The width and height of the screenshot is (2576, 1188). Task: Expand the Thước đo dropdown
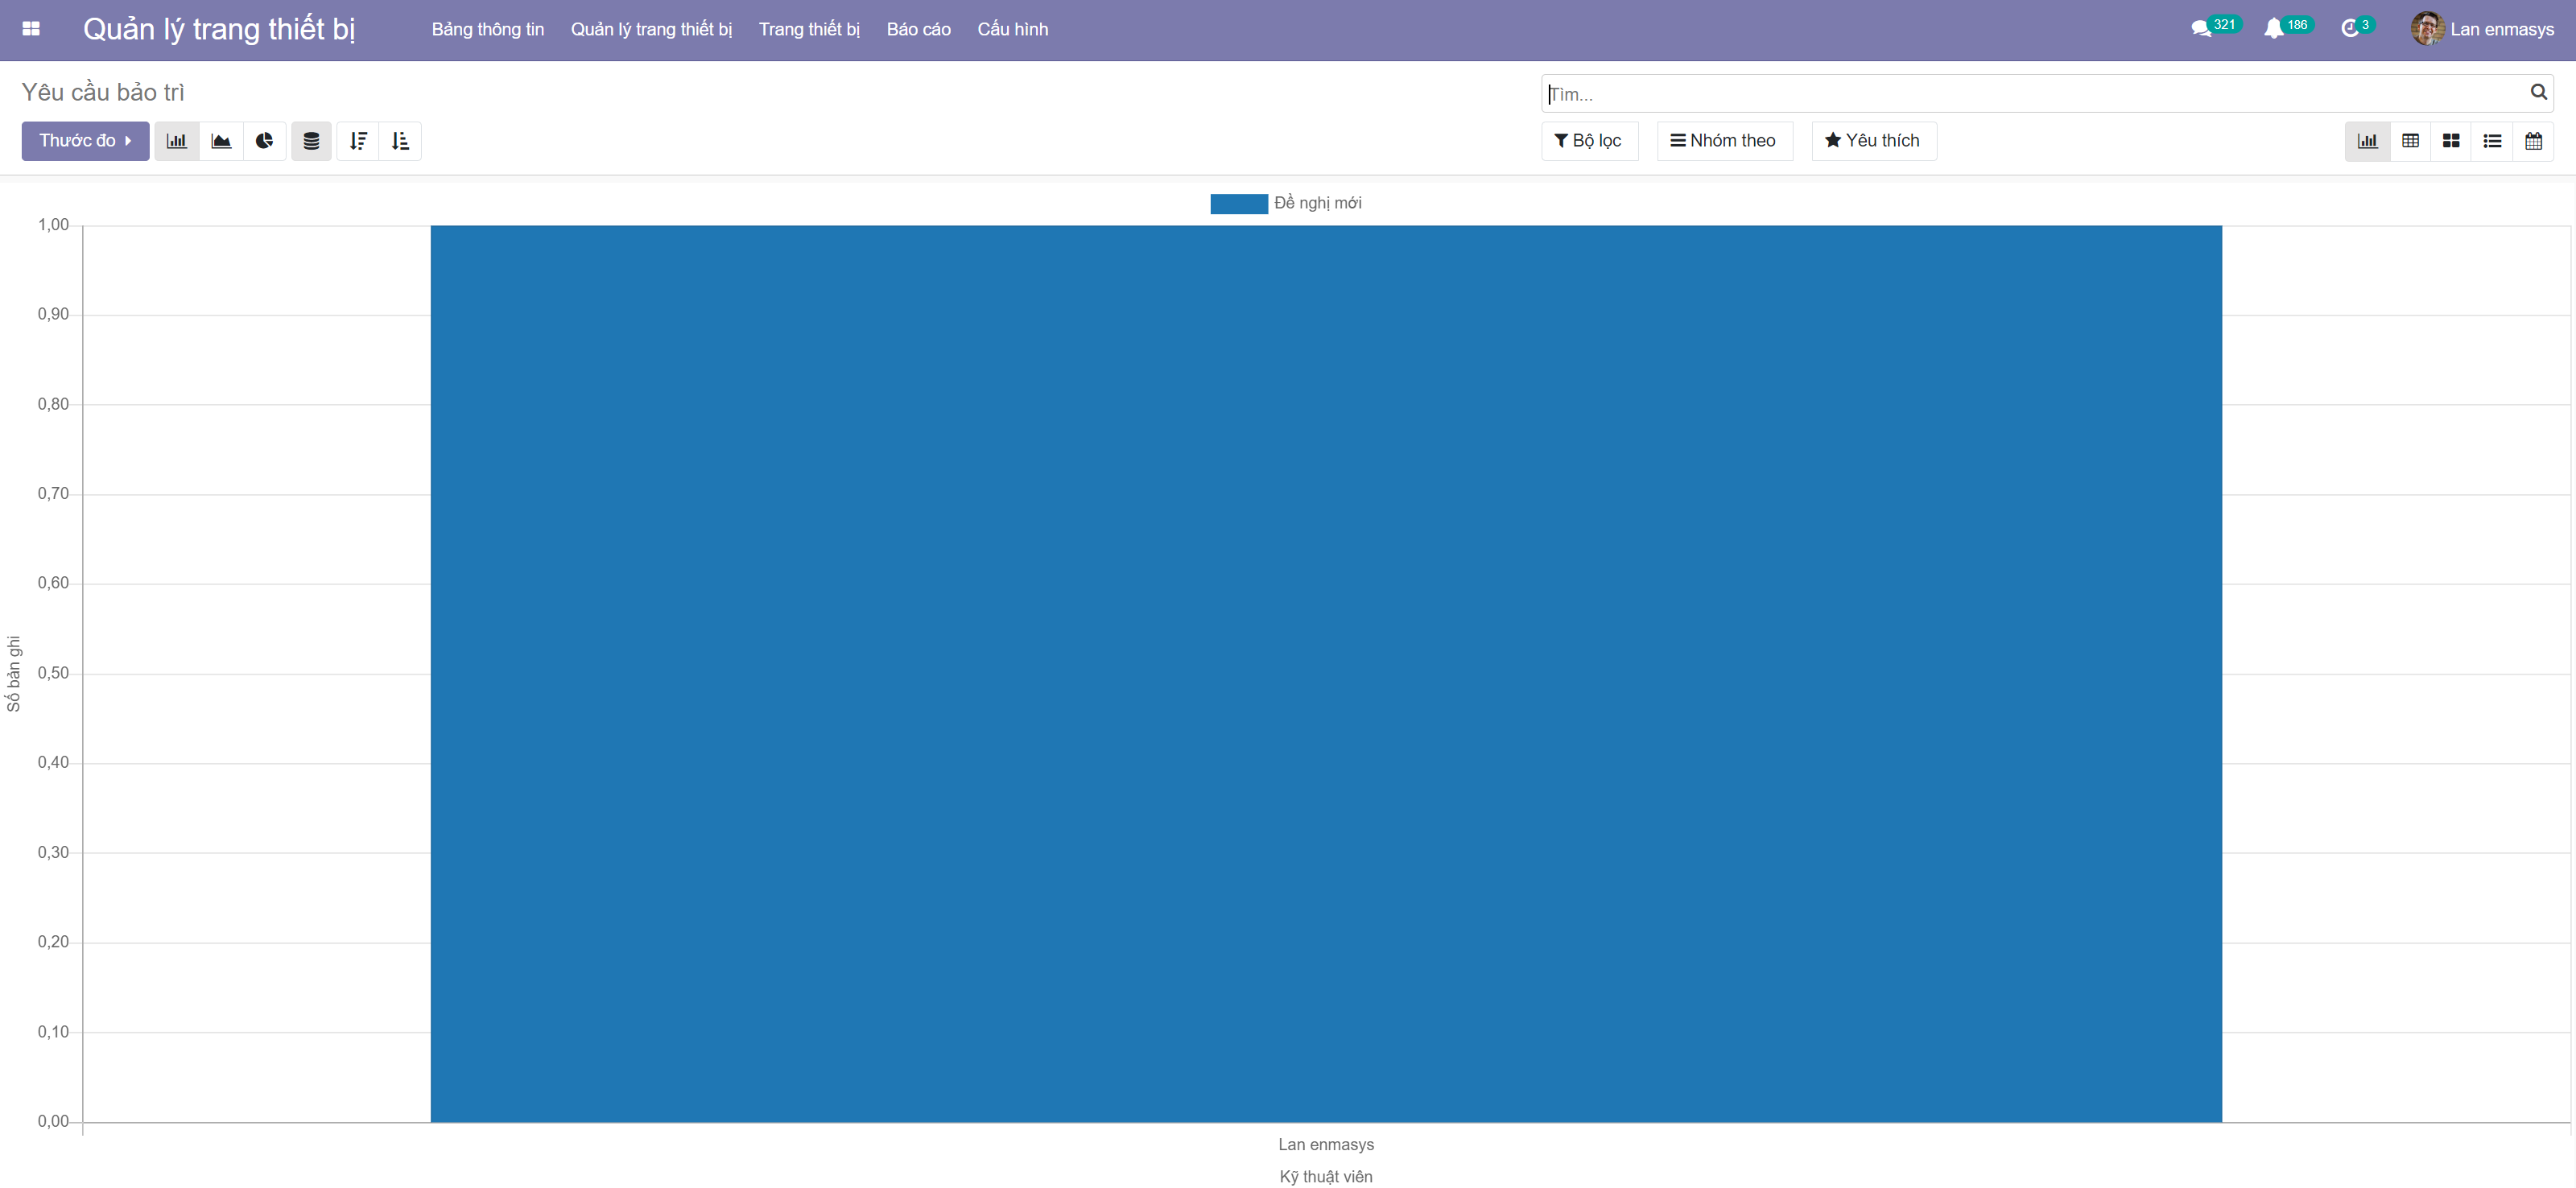pos(85,141)
